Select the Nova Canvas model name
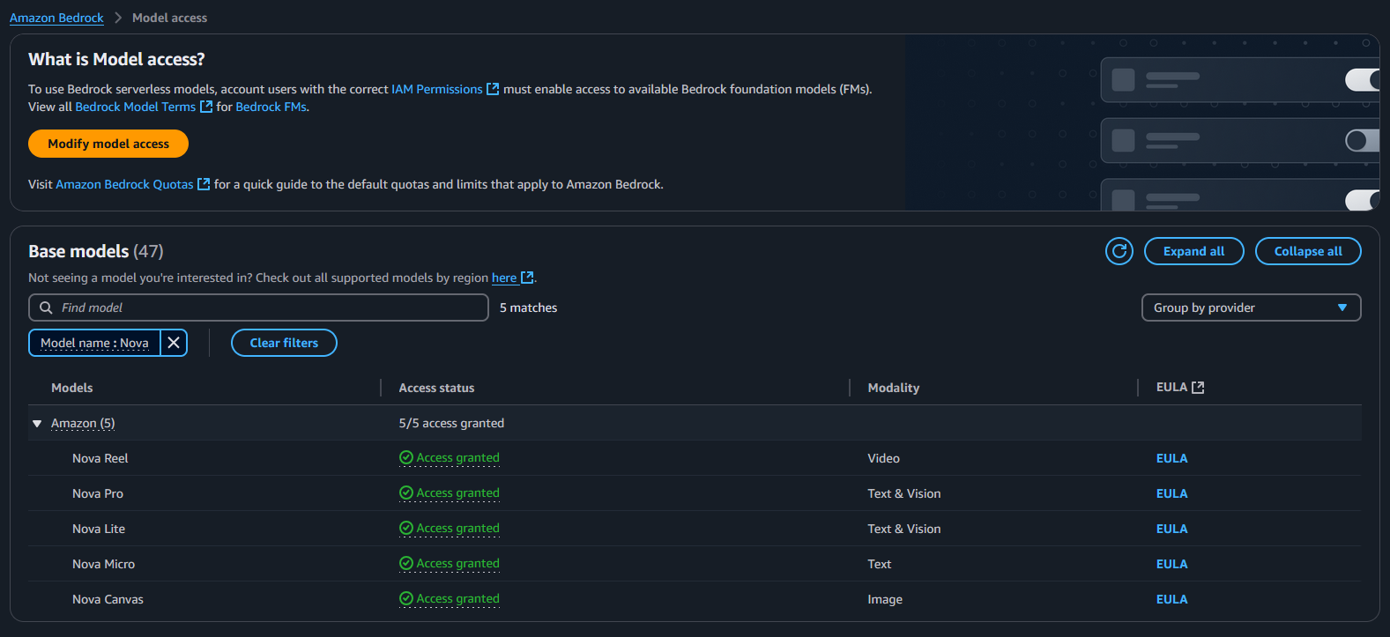Image resolution: width=1390 pixels, height=637 pixels. pyautogui.click(x=108, y=599)
